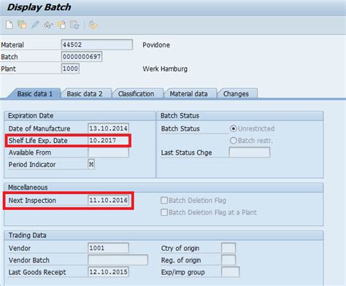Click the Povidone material description text
This screenshot has height=286, width=346.
coord(156,45)
